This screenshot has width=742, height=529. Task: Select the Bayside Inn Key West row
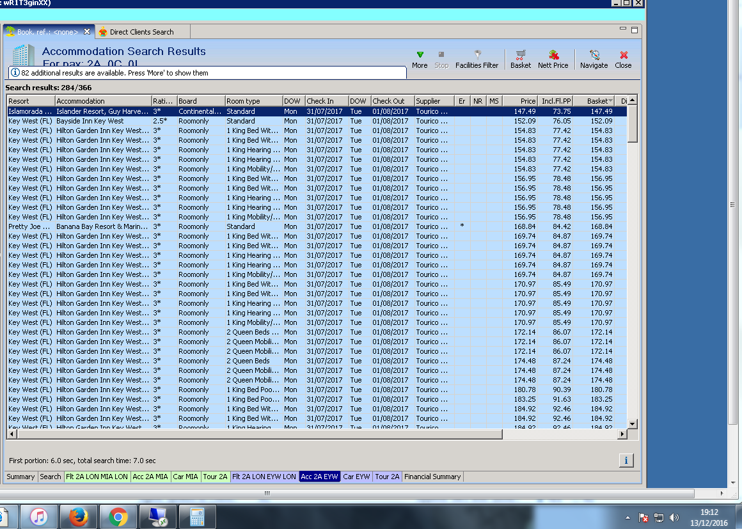click(317, 121)
